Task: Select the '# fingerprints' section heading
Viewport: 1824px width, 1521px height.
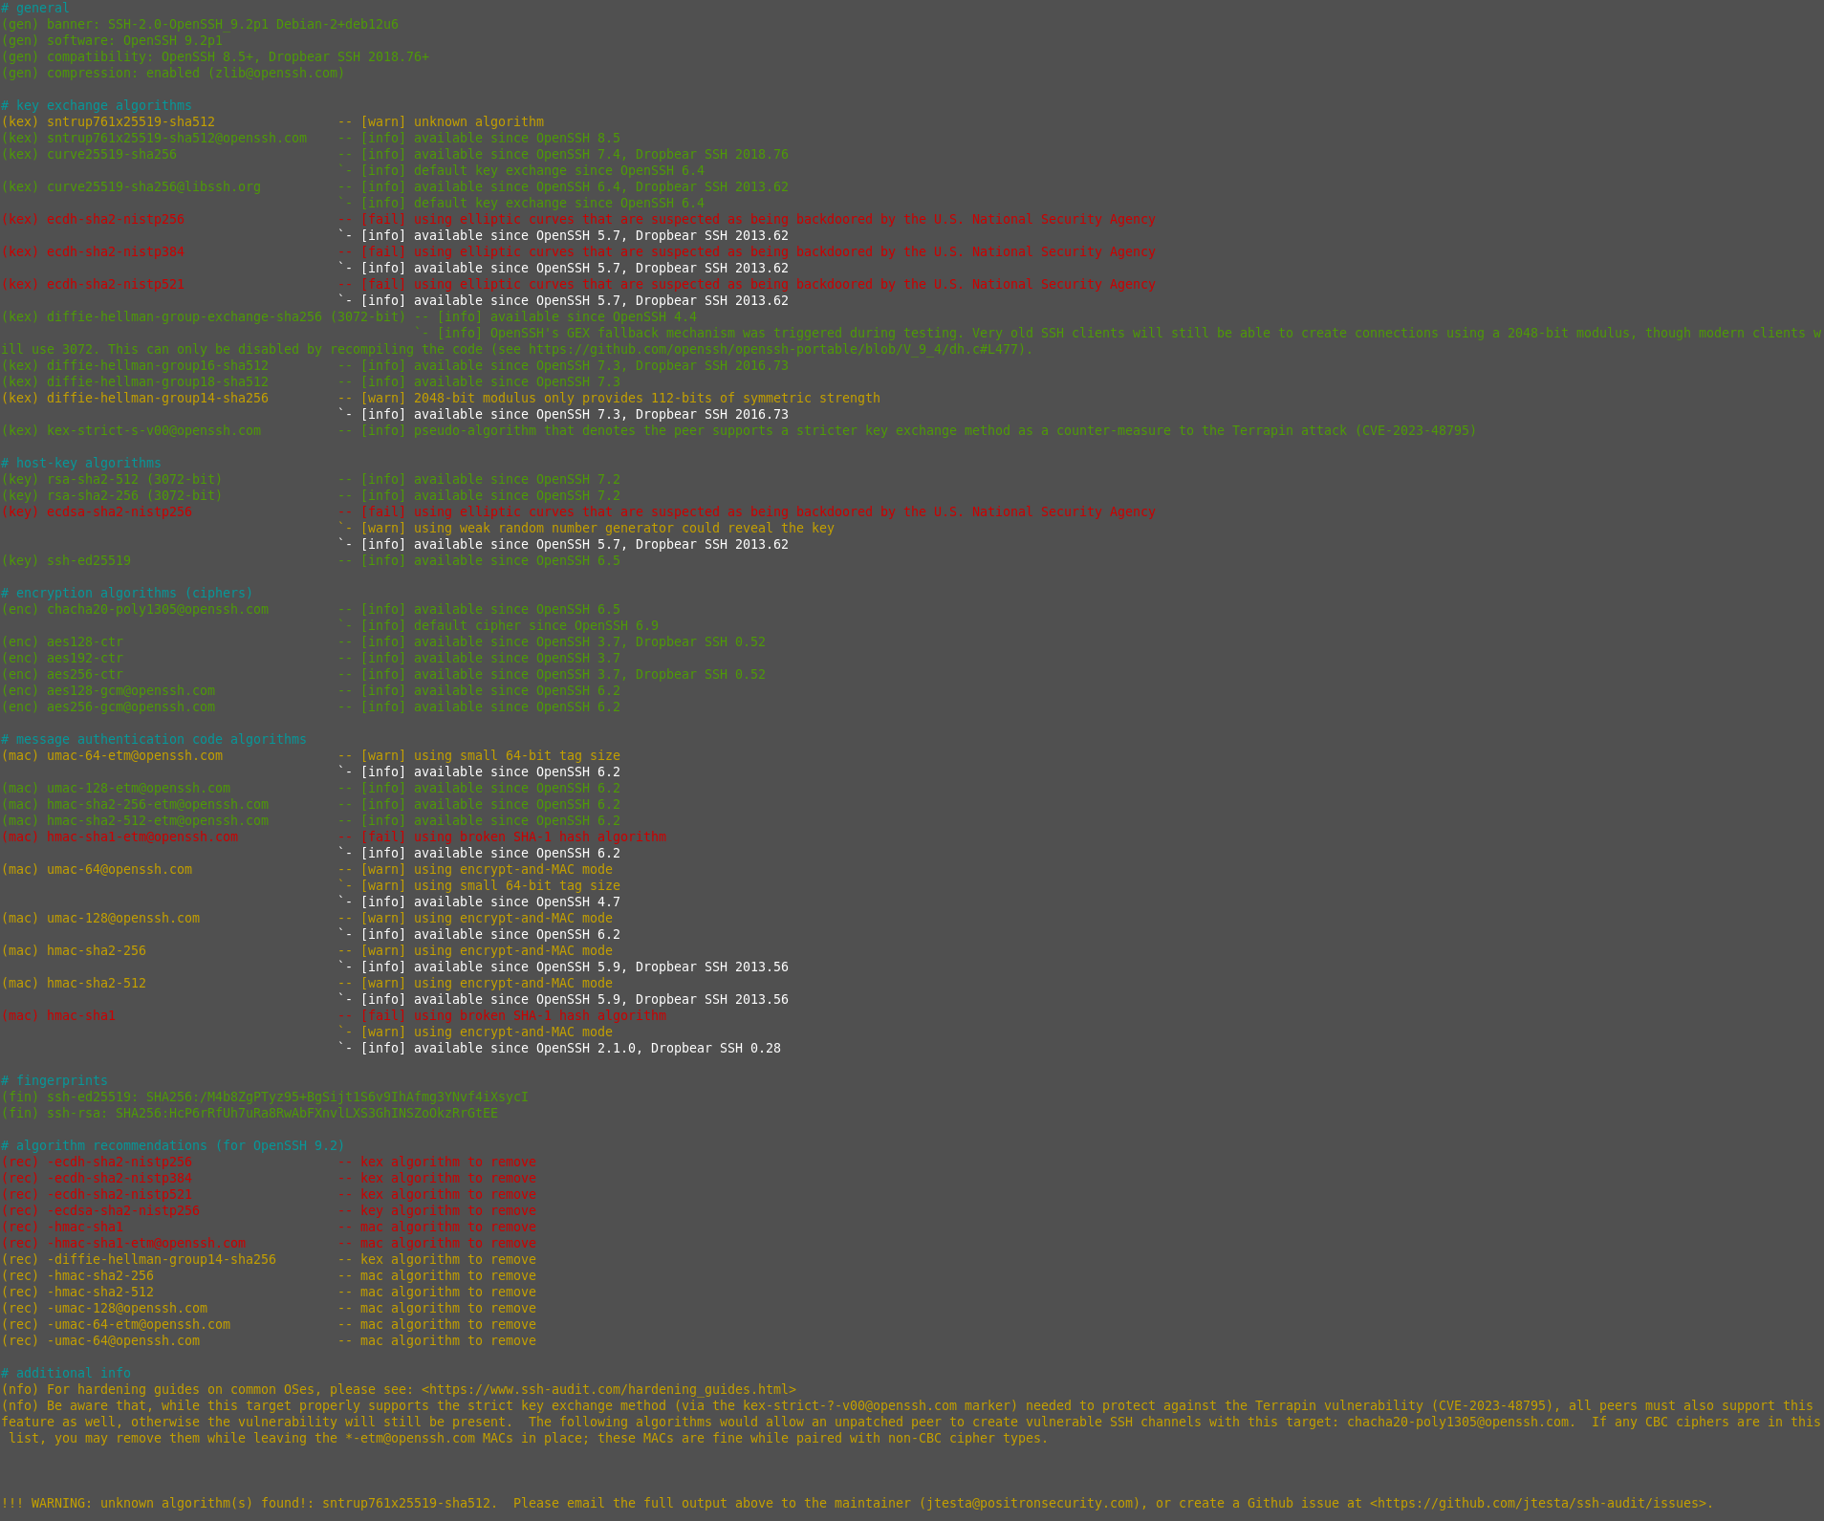Action: (x=54, y=1080)
